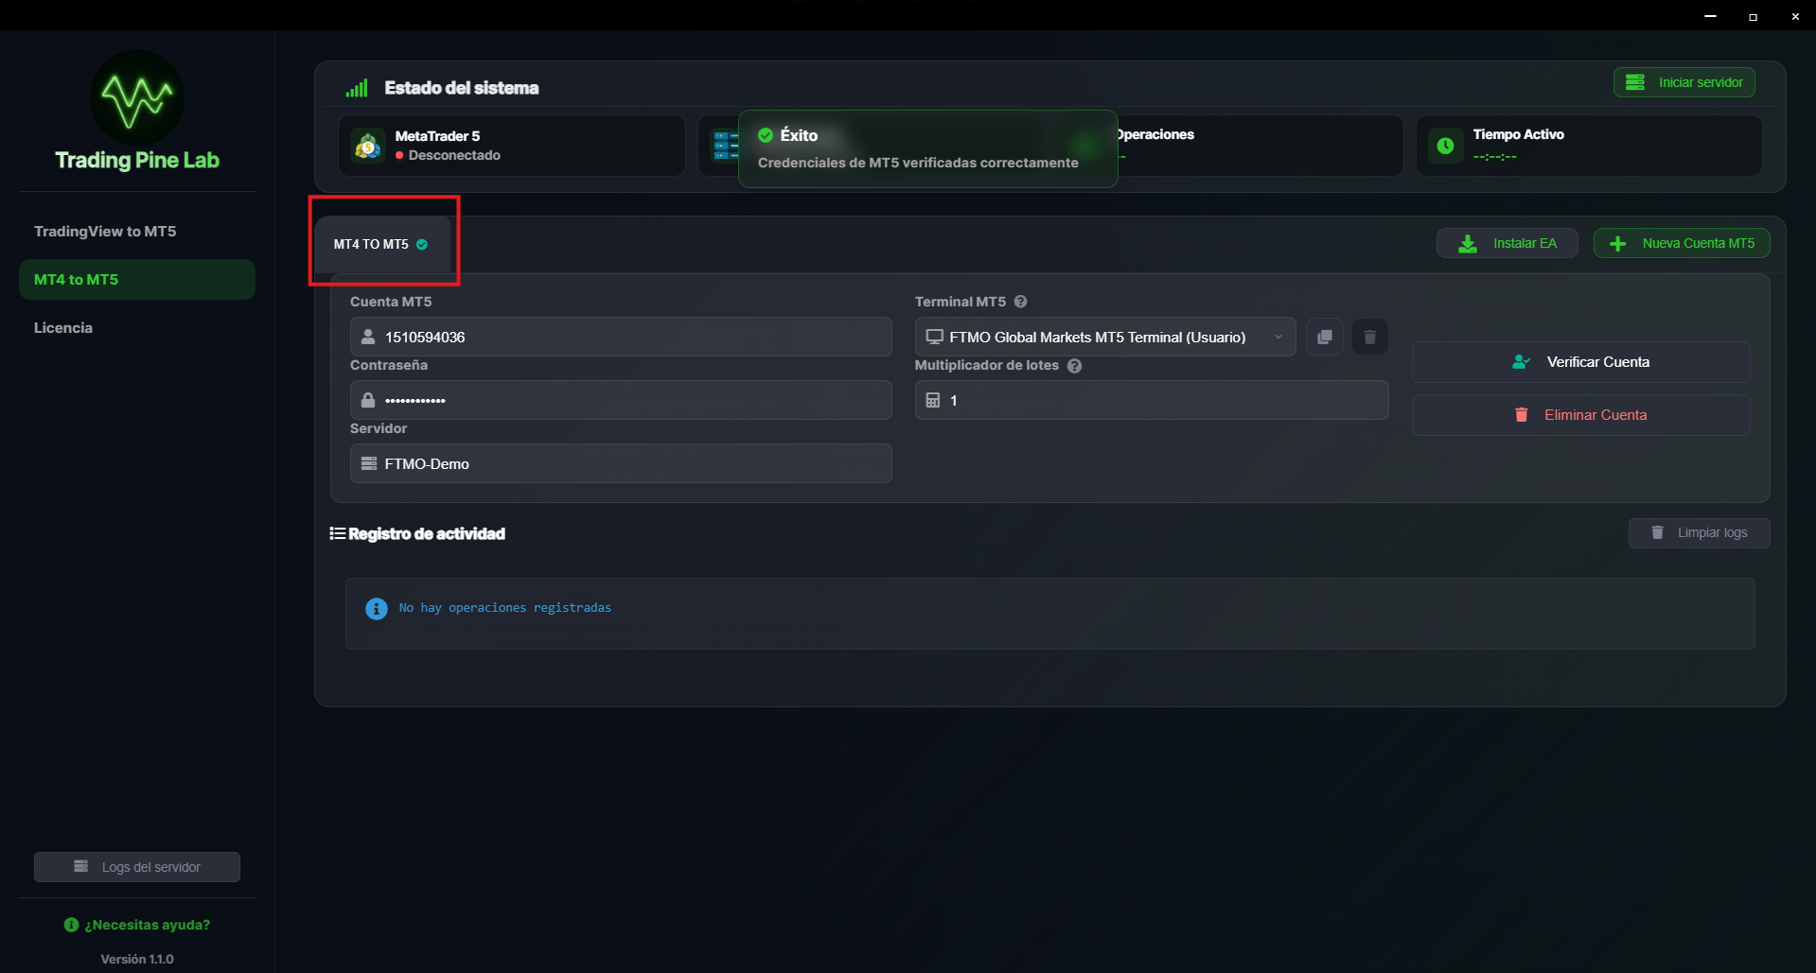The image size is (1816, 973).
Task: Close the application window
Action: coord(1795,15)
